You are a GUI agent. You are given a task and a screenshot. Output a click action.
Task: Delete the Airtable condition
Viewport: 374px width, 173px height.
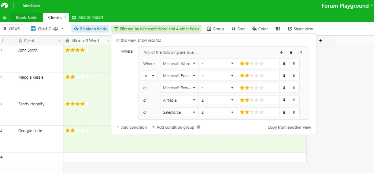coord(284,100)
